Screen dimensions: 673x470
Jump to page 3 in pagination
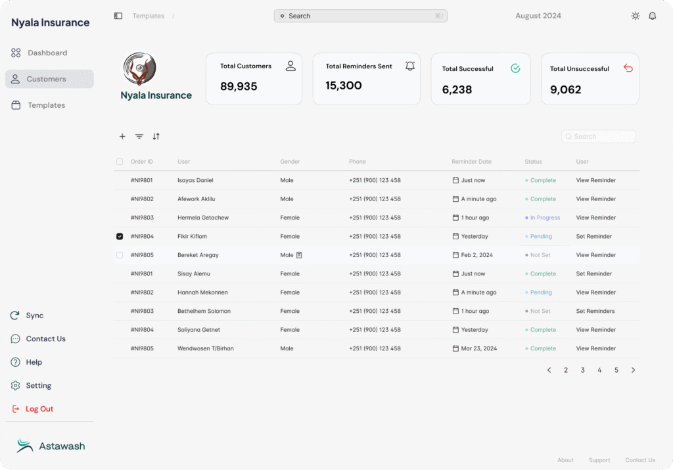[x=582, y=370]
